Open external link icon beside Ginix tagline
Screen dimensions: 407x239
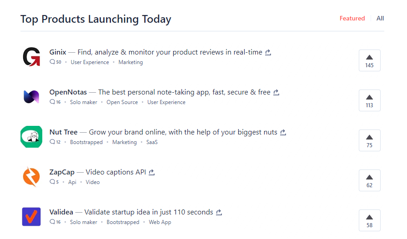(268, 52)
